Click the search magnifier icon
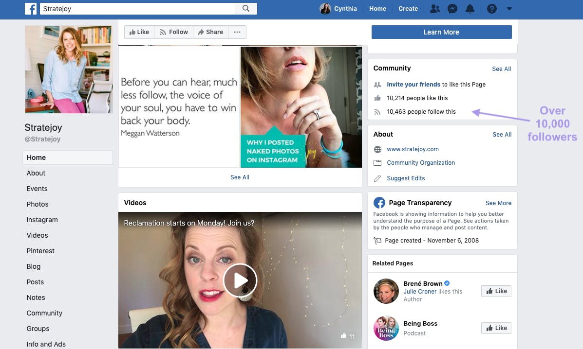Image resolution: width=583 pixels, height=349 pixels. pos(246,9)
